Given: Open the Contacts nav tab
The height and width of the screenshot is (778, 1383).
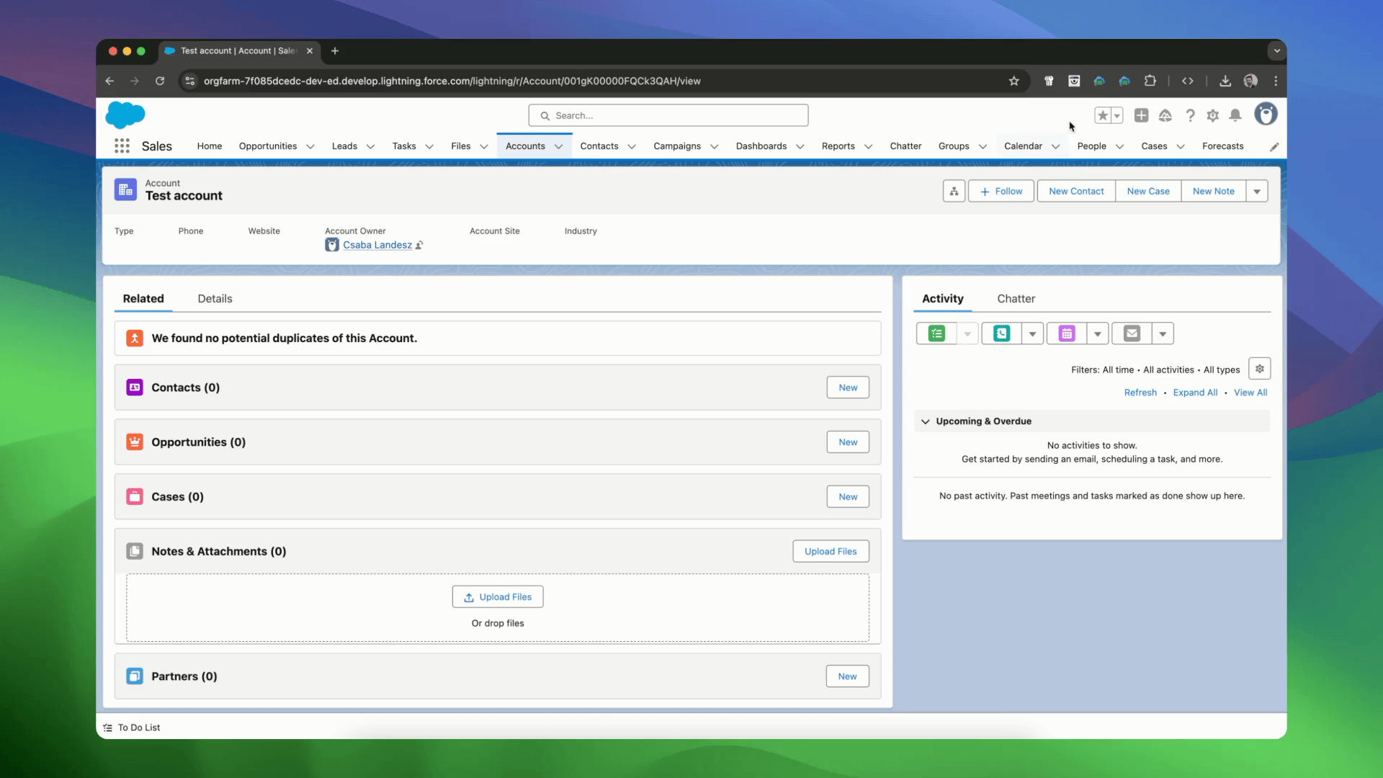Looking at the screenshot, I should pyautogui.click(x=599, y=146).
